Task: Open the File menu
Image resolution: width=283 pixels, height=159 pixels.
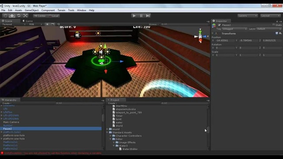Action: [x=3, y=10]
